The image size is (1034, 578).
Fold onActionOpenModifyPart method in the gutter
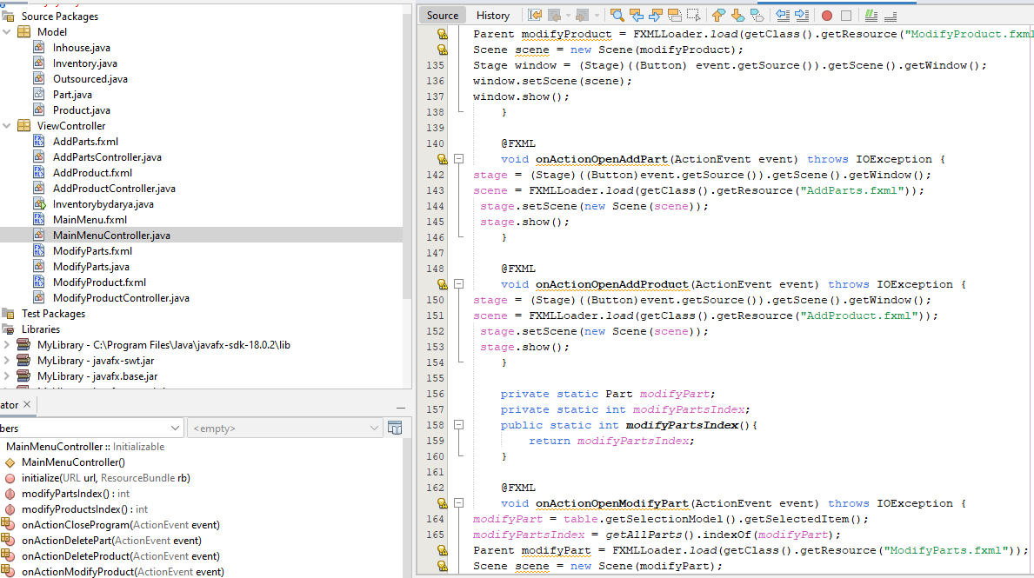459,503
